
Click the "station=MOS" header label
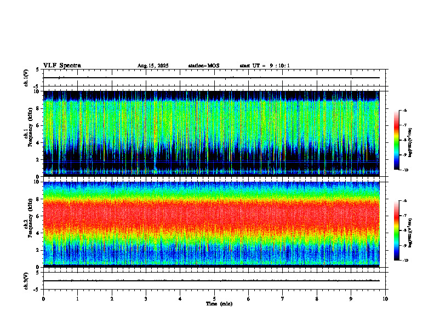[204, 66]
